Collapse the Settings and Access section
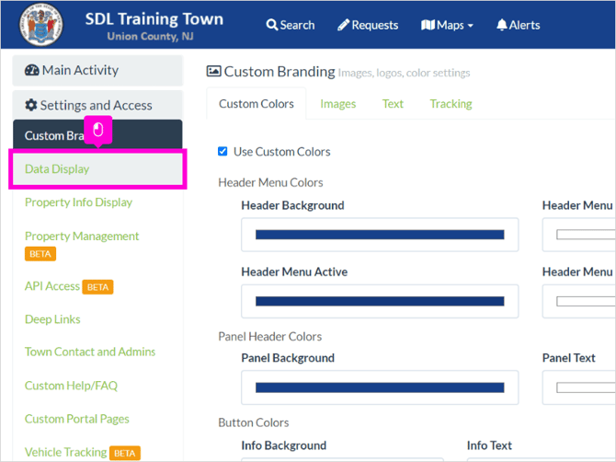This screenshot has height=462, width=616. pyautogui.click(x=97, y=105)
